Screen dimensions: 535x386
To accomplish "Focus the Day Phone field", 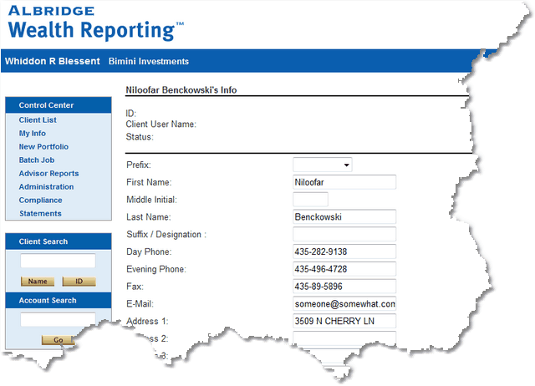I will point(344,252).
